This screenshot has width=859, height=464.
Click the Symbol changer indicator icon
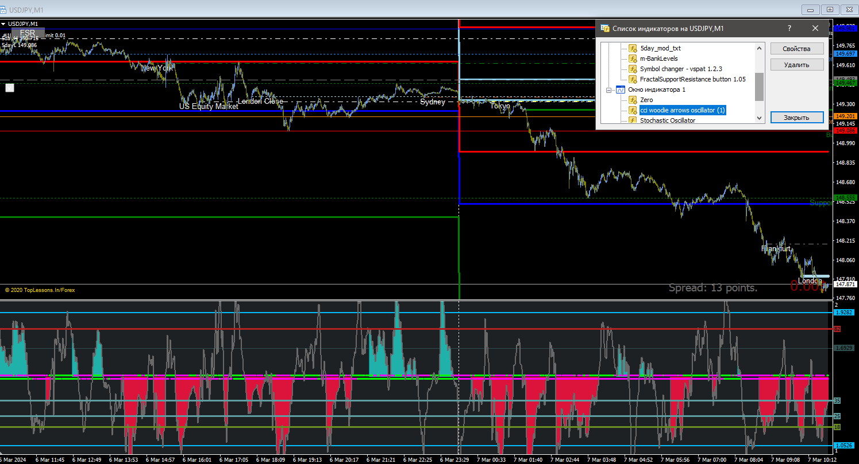[x=633, y=69]
